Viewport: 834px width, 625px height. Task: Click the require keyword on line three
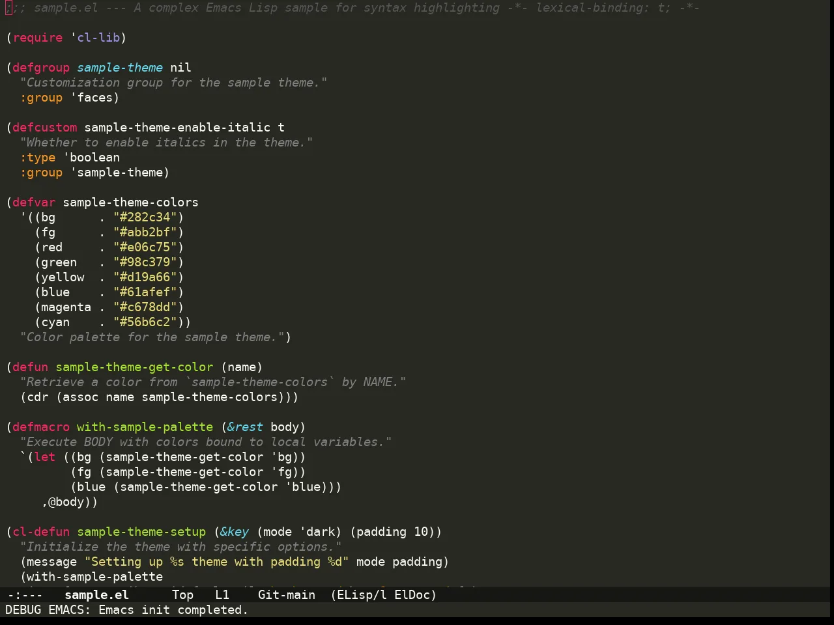[x=38, y=38]
